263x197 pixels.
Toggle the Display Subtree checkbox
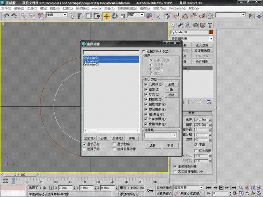pyautogui.click(x=84, y=144)
